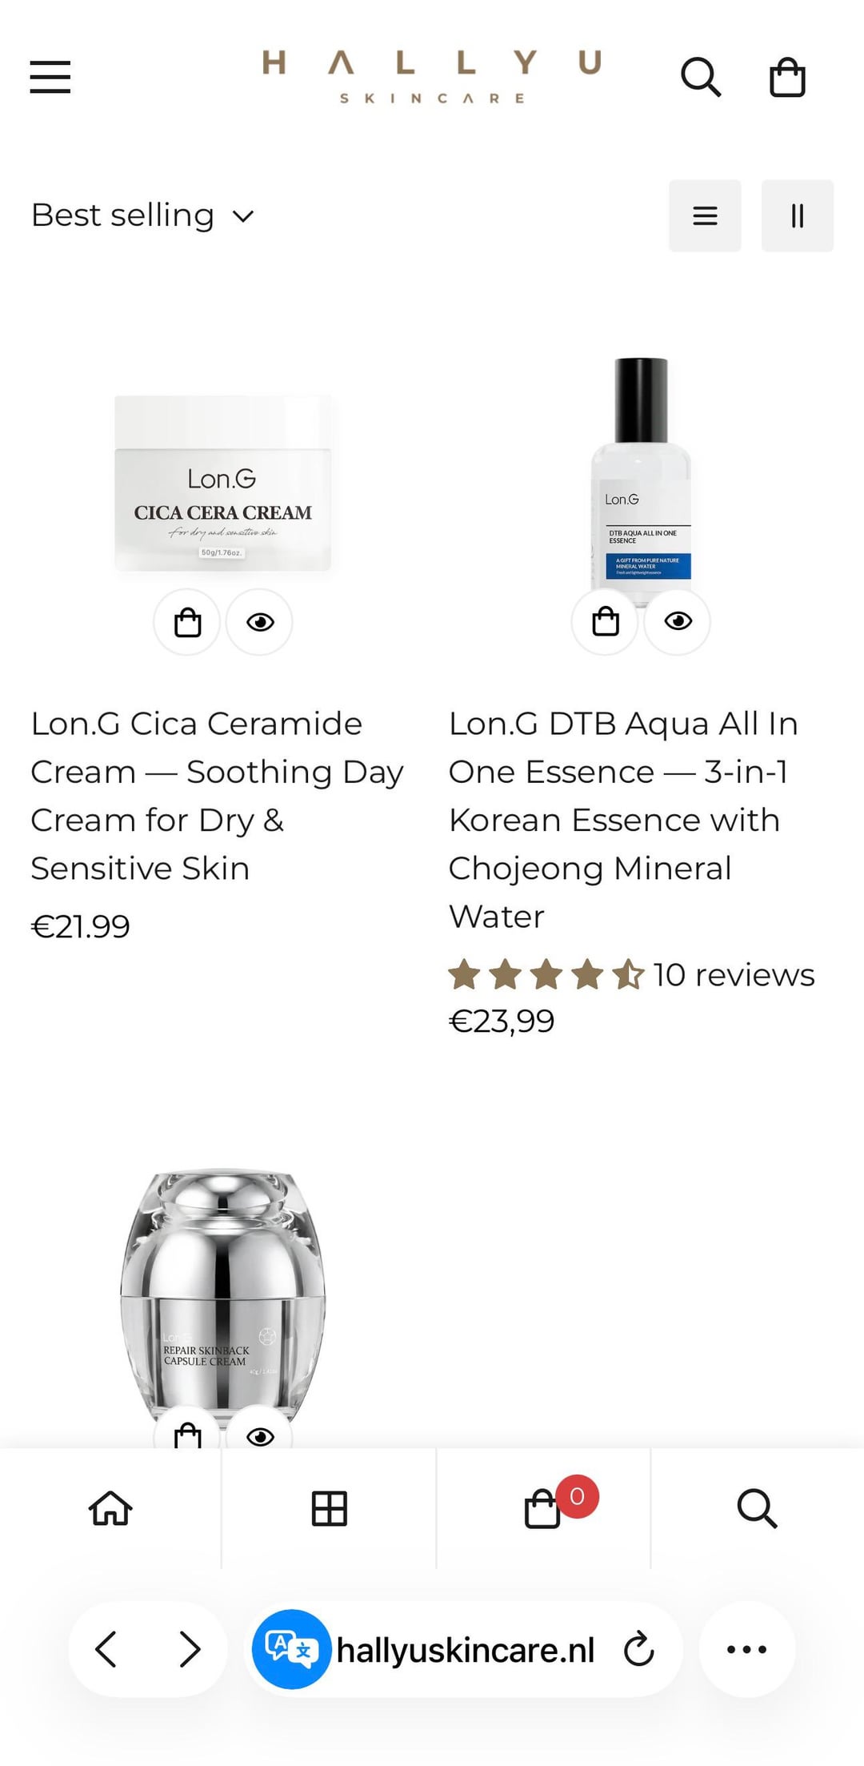Add Cica Ceramide Cream to cart
This screenshot has height=1766, width=864.
pyautogui.click(x=187, y=622)
